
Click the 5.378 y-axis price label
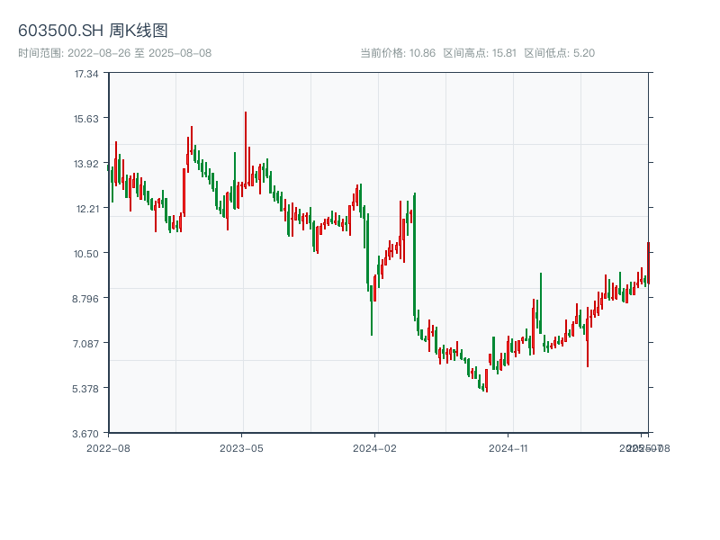[86, 388]
